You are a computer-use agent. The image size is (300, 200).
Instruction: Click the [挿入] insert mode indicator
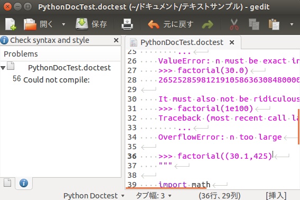[x=276, y=196]
